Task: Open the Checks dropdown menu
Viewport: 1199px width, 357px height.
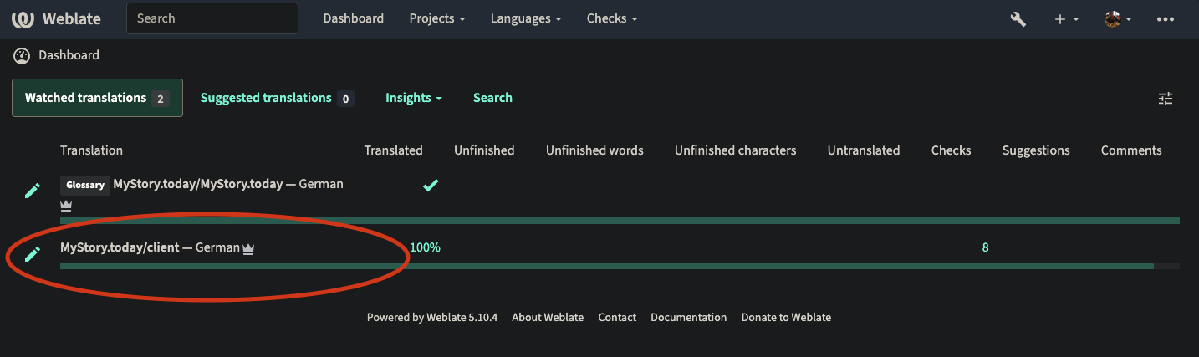Action: pos(612,18)
